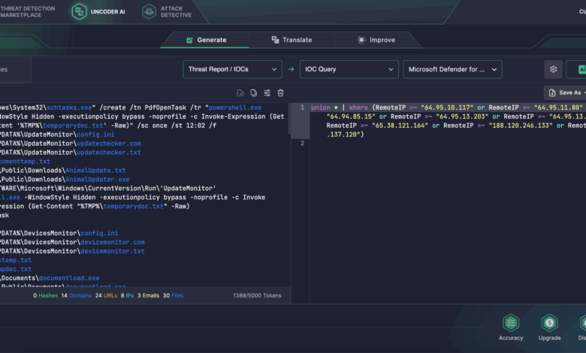Clear input with trash icon
Image resolution: width=586 pixels, height=353 pixels.
[280, 93]
